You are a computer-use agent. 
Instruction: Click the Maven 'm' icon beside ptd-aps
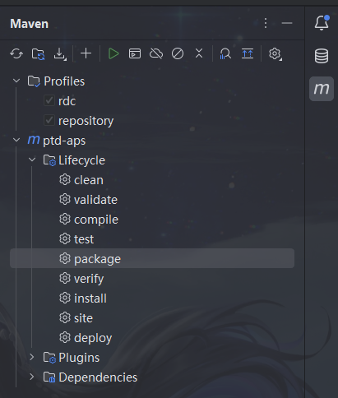click(34, 140)
